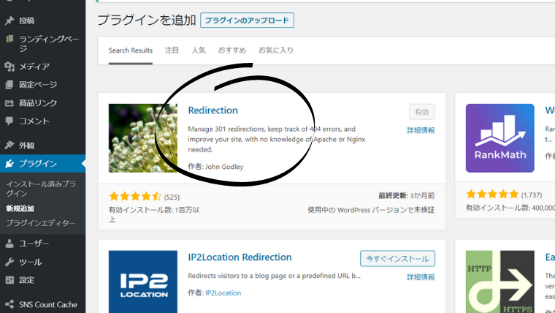Click プラグインのアップロード button
The width and height of the screenshot is (555, 313).
[x=247, y=20]
